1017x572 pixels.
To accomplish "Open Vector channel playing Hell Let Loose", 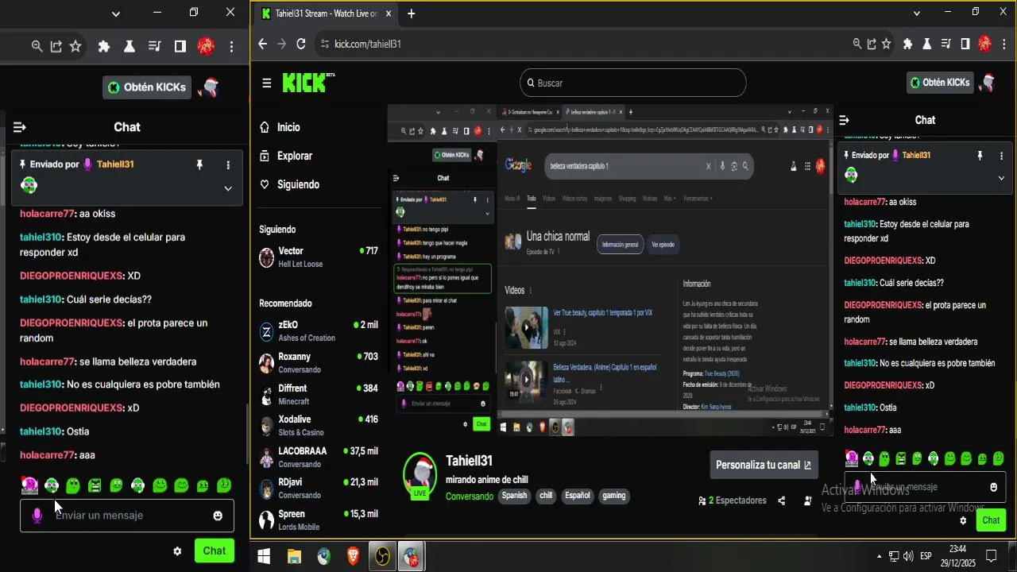I will tap(319, 257).
